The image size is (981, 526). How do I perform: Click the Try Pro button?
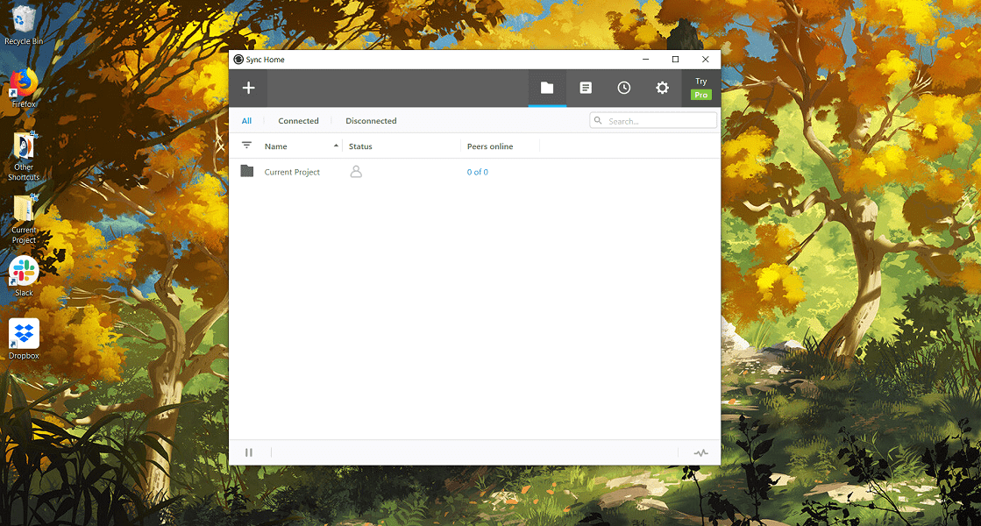pos(700,89)
